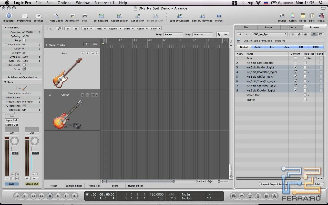The width and height of the screenshot is (328, 205).
Task: Click the Repeat Section icon
Action: point(119,16)
